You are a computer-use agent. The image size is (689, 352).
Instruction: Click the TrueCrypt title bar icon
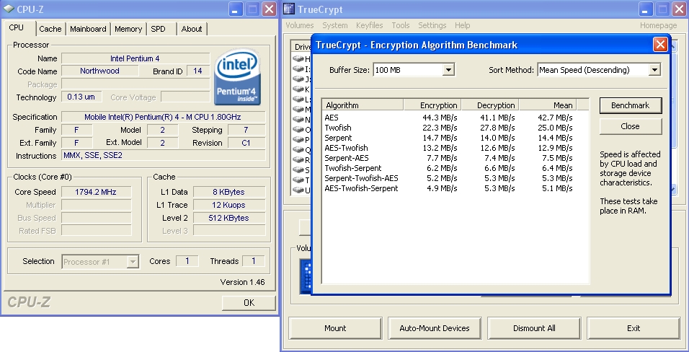pyautogui.click(x=289, y=9)
